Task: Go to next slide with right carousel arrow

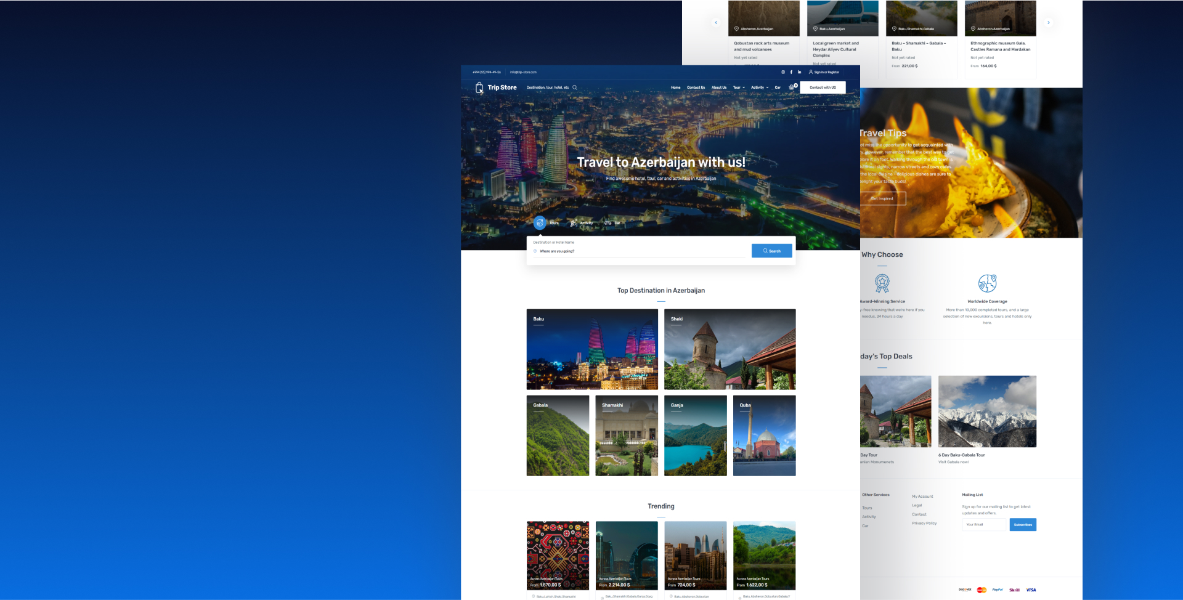Action: pos(1049,23)
